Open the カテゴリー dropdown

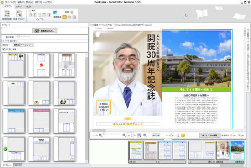[23, 45]
